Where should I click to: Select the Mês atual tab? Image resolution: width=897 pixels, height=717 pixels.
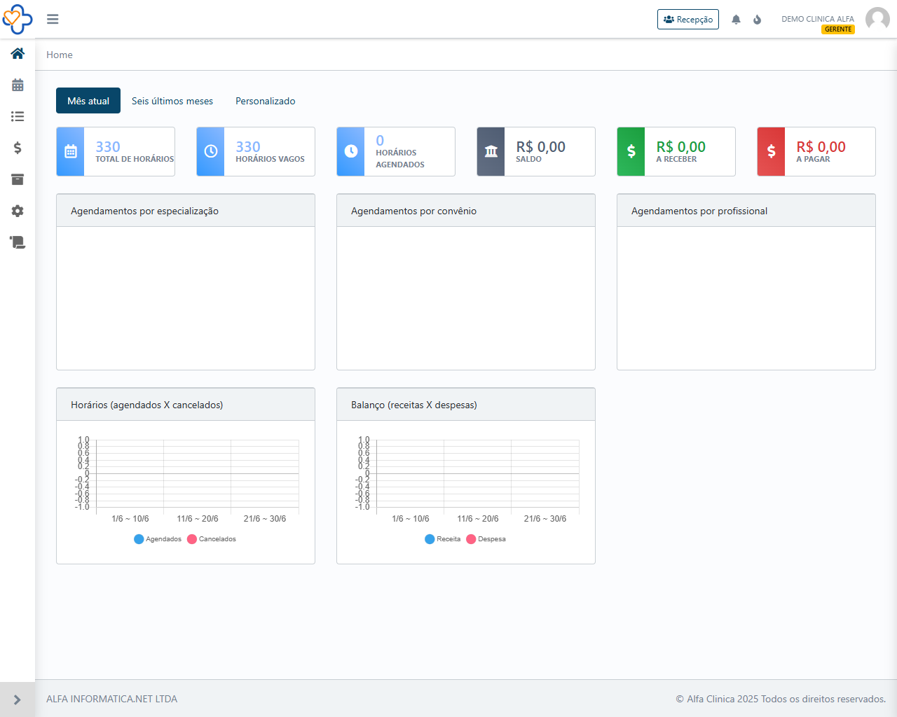(88, 101)
